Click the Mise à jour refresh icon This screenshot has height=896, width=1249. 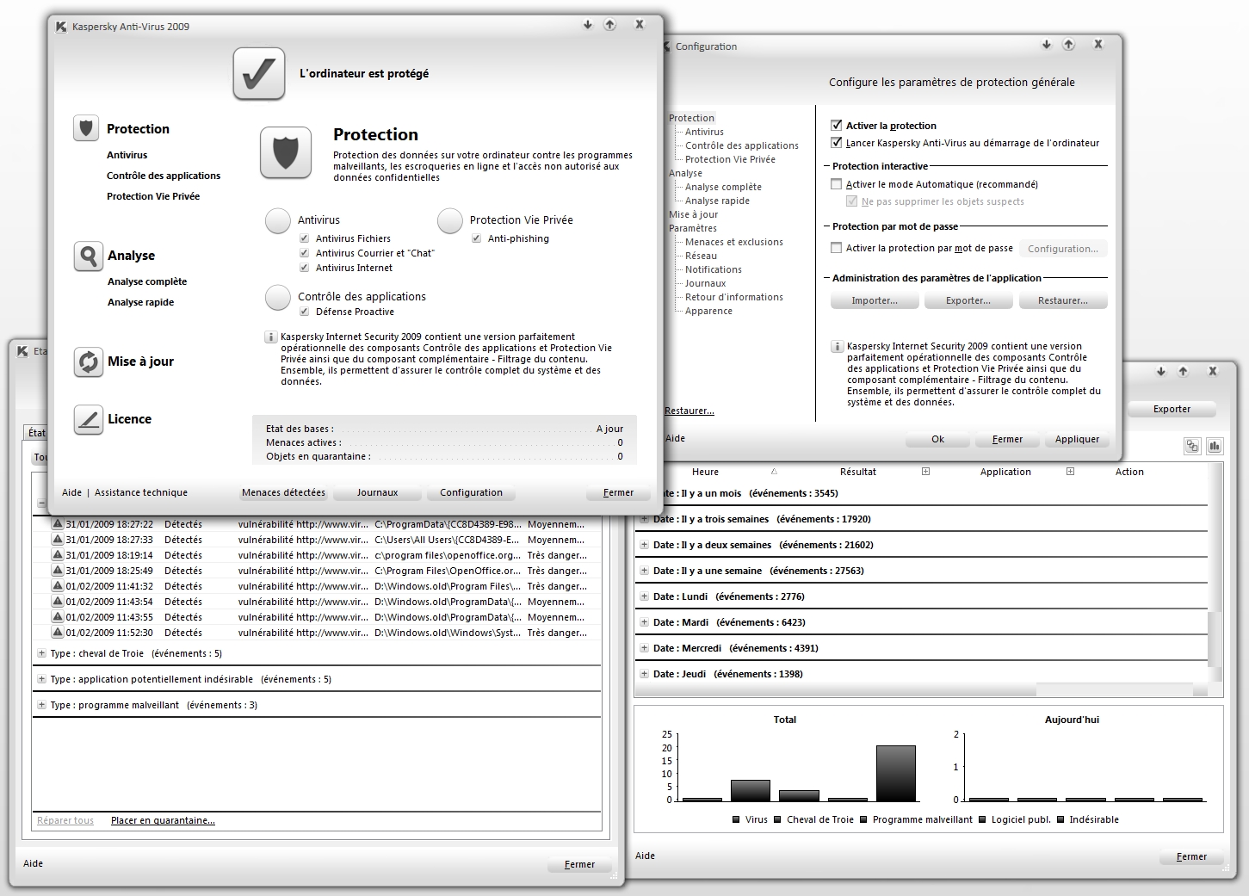pos(88,361)
